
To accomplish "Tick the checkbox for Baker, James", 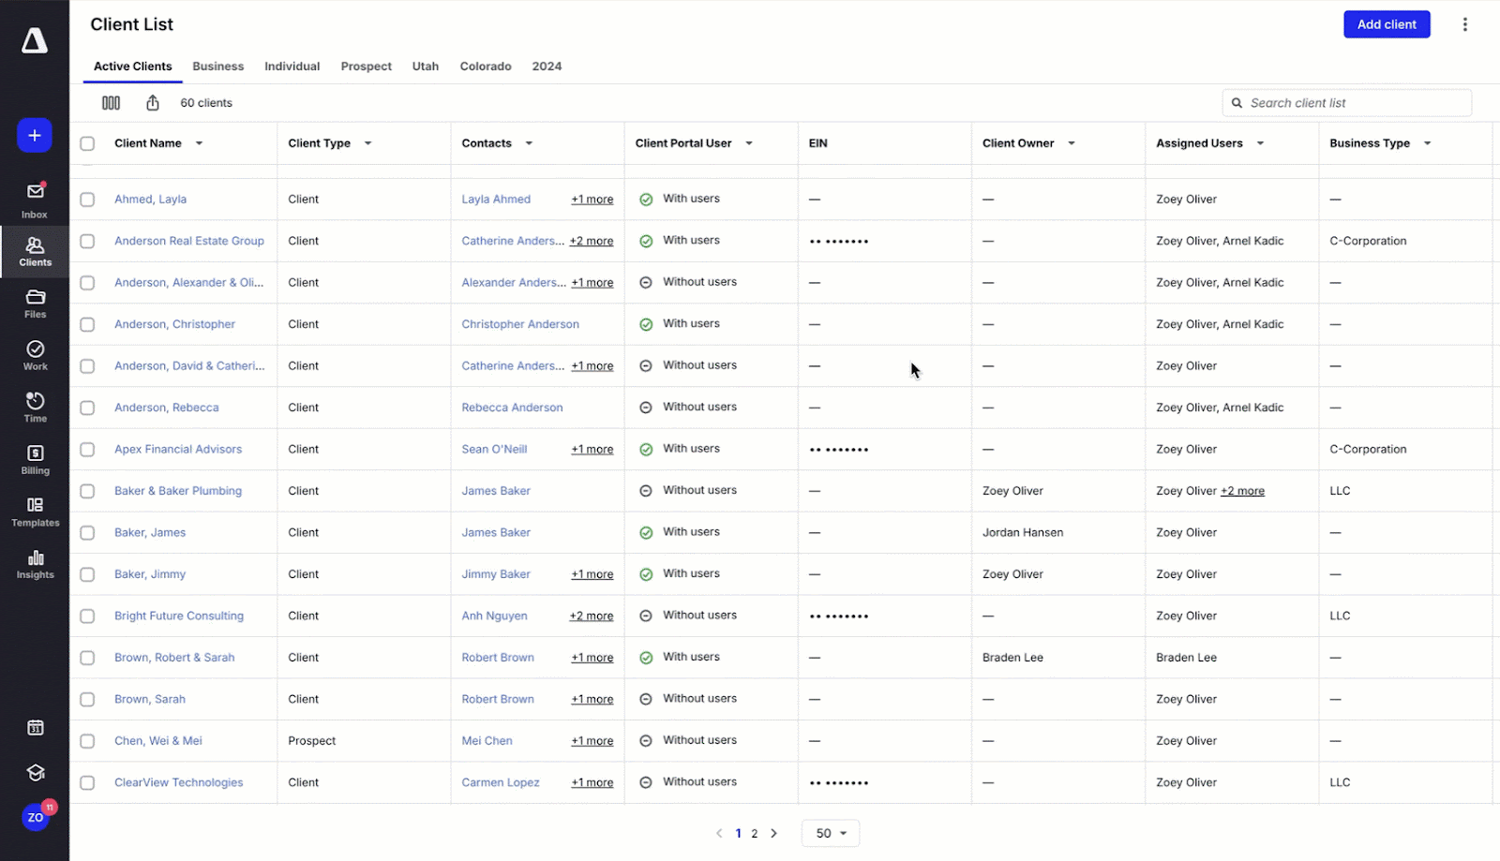I will (x=87, y=533).
